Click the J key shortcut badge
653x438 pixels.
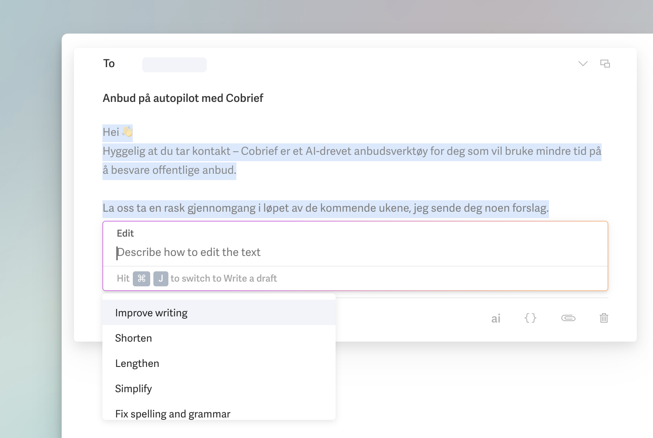point(160,278)
